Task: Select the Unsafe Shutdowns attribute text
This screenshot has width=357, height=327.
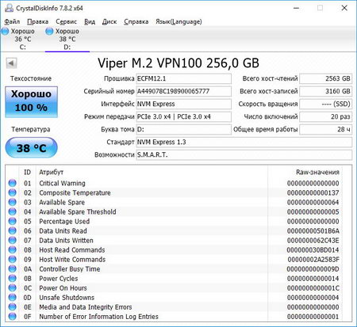Action: click(x=67, y=297)
